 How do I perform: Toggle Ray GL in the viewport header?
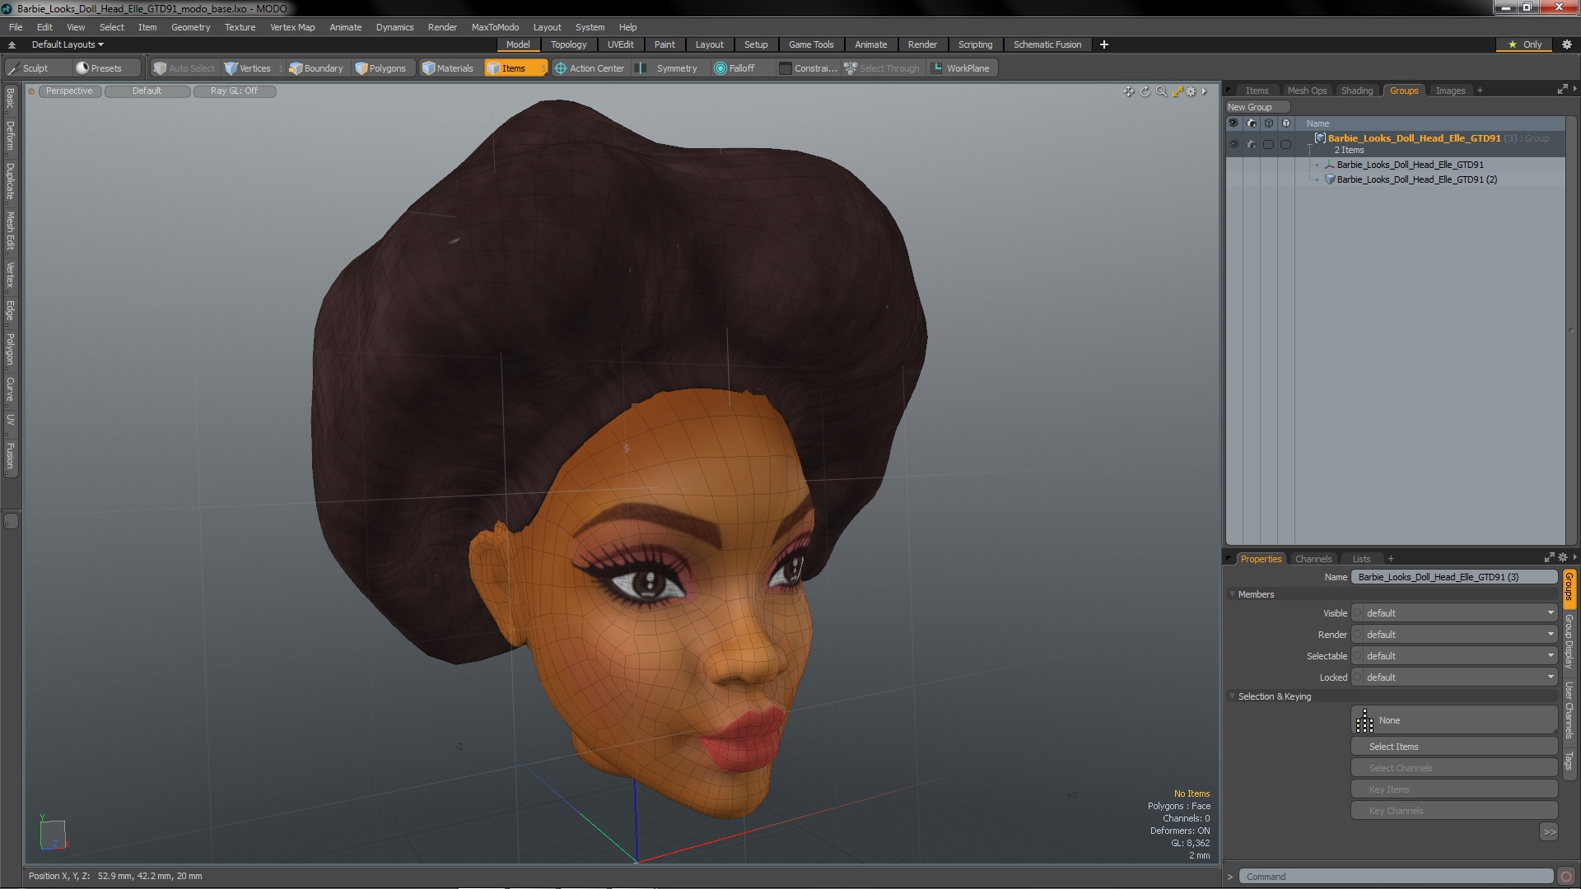(x=235, y=91)
